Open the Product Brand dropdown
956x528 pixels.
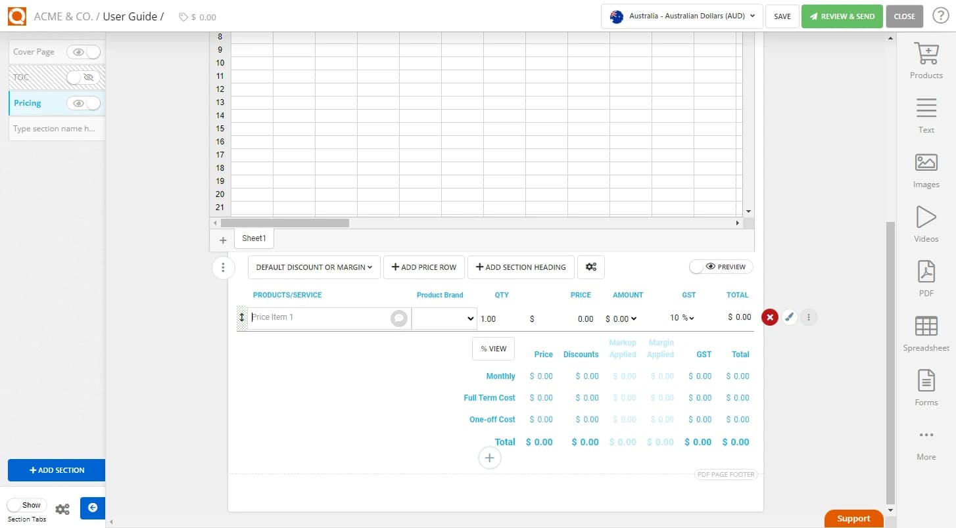[x=444, y=319]
